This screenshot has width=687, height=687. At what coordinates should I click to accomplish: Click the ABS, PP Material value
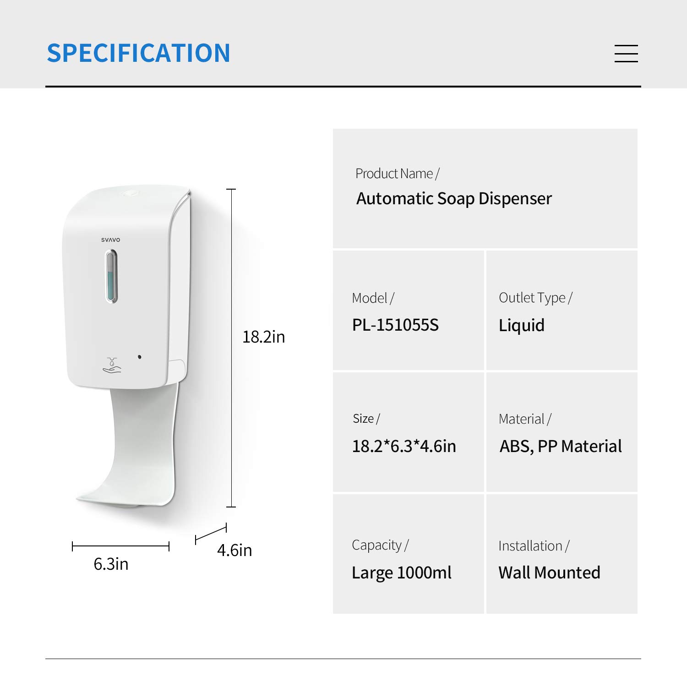[x=561, y=447]
